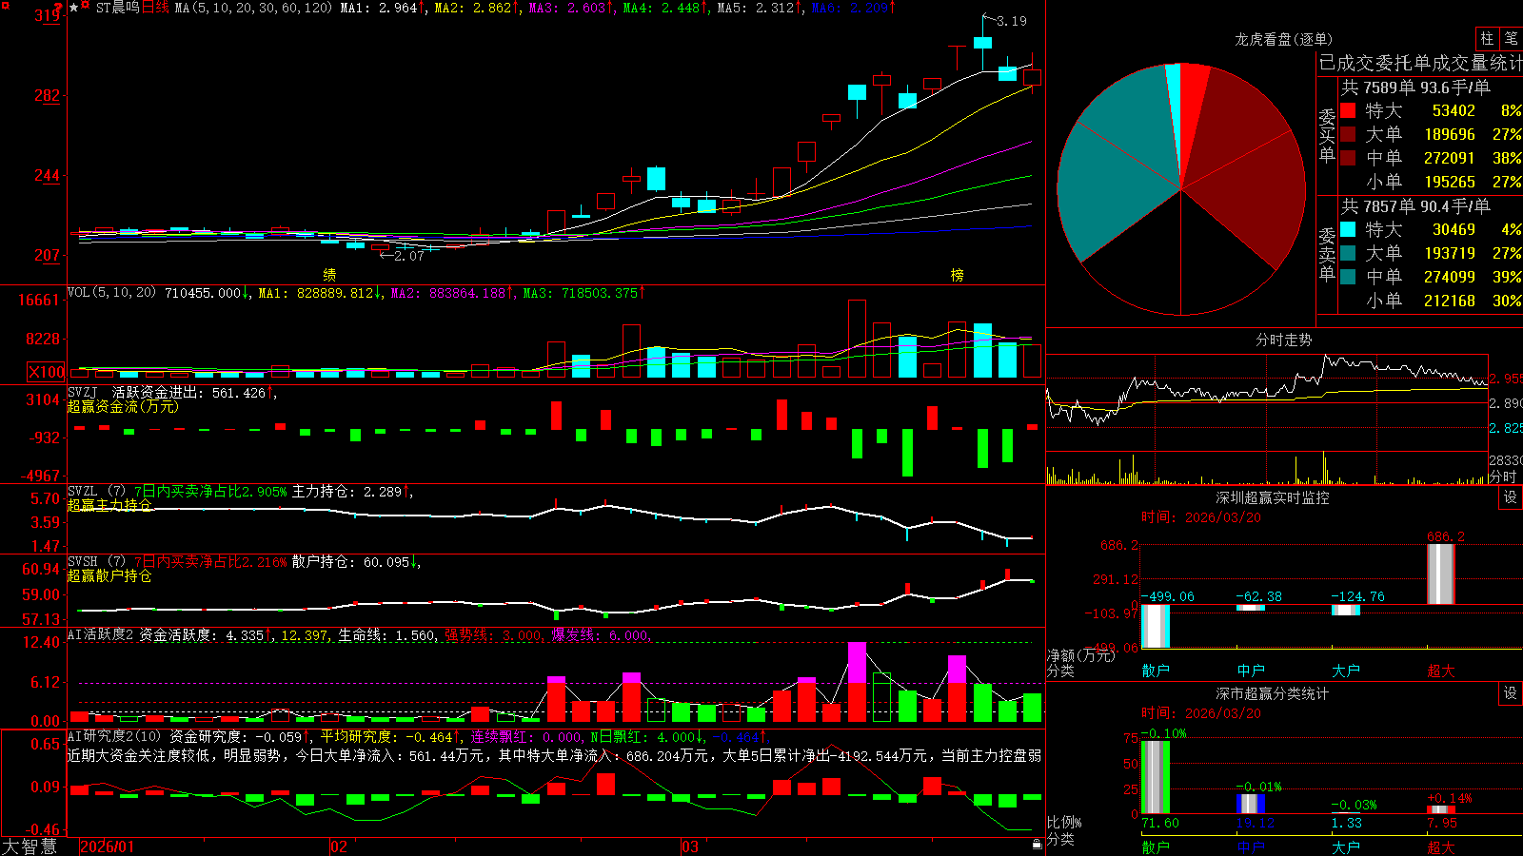This screenshot has height=856, width=1523.
Task: Click the ×100 volume unit box
Action: [x=47, y=372]
